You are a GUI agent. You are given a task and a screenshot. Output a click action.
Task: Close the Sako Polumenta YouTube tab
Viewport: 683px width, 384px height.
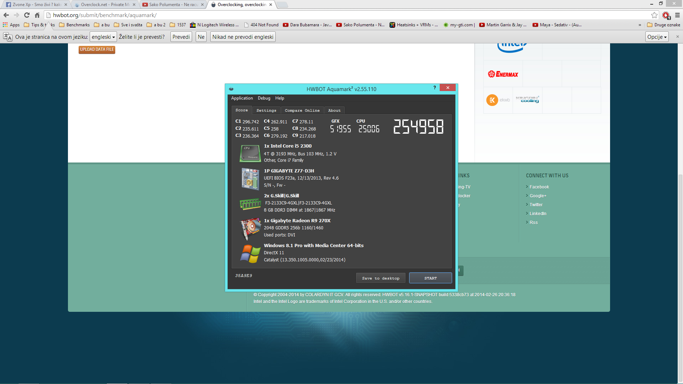click(x=202, y=5)
